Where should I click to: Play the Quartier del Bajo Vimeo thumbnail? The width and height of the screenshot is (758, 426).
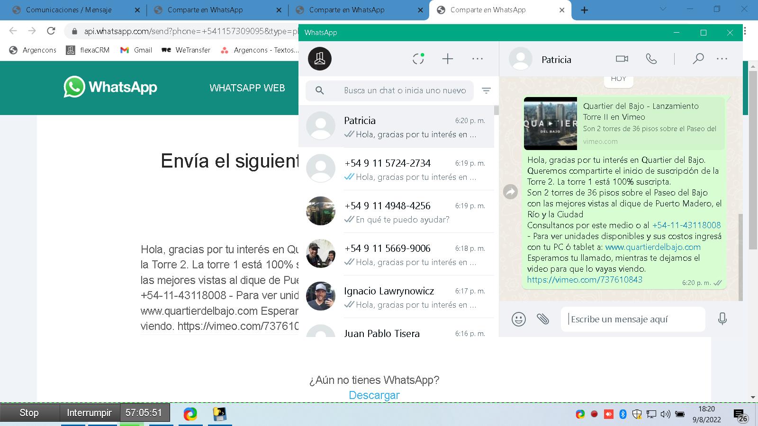pos(550,124)
